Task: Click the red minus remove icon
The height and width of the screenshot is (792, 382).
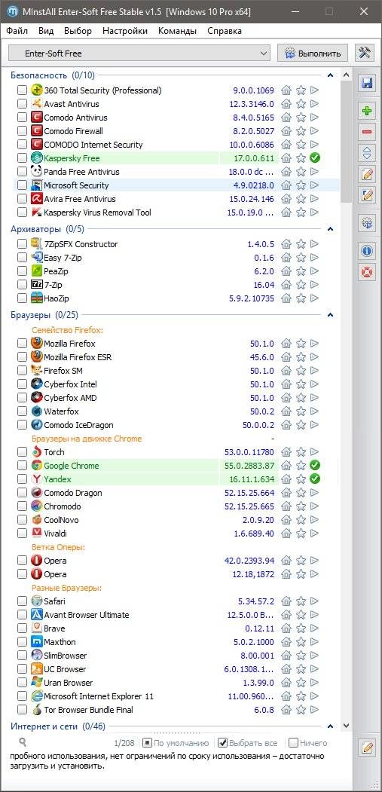Action: (x=367, y=132)
